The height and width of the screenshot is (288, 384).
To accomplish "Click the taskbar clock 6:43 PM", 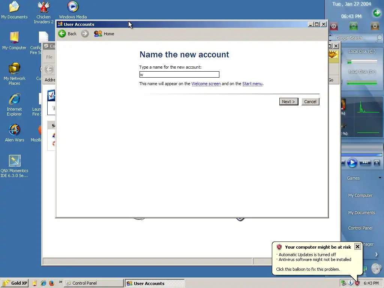I will pos(371,283).
